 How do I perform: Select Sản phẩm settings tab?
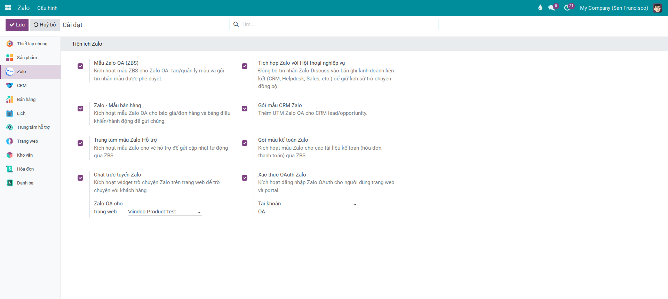click(30, 58)
